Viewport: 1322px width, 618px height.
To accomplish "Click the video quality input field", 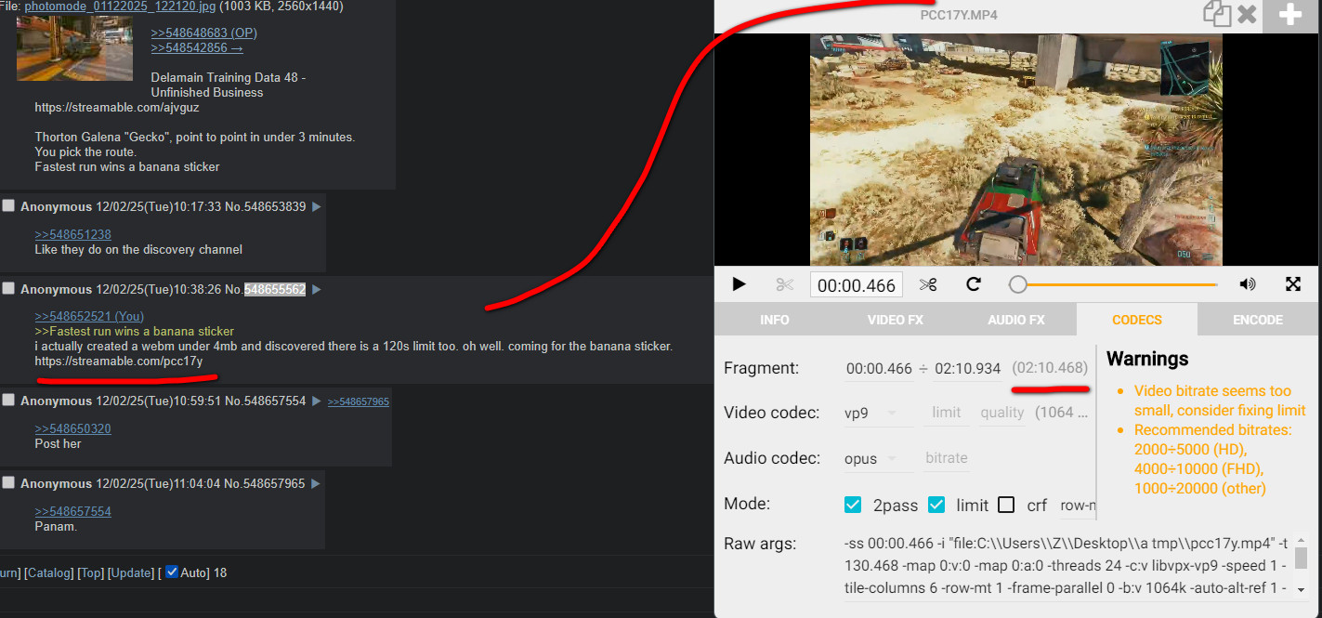I will [x=1001, y=413].
